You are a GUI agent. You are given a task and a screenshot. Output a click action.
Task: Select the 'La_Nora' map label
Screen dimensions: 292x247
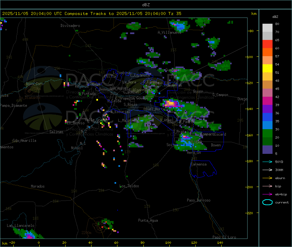pos(129,82)
